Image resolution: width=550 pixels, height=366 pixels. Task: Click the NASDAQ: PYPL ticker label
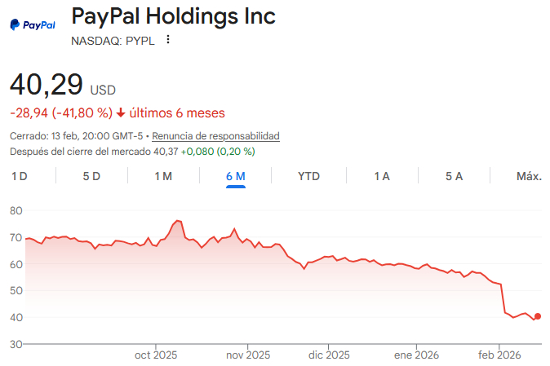[113, 40]
